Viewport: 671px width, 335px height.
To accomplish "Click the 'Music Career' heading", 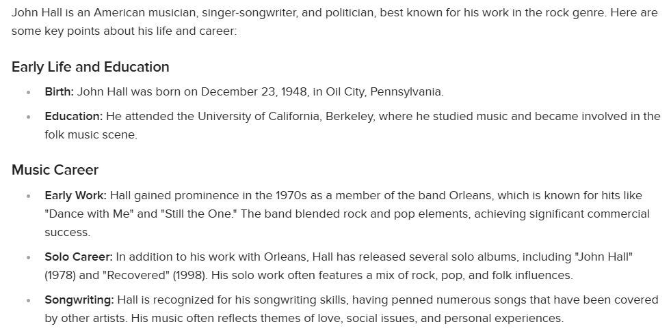I will click(x=55, y=170).
